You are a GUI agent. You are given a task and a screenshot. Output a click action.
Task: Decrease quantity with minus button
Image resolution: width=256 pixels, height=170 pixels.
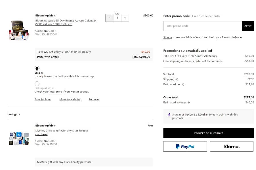109,18
